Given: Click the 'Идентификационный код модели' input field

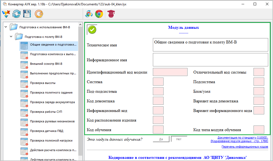Looking at the screenshot, I should tap(170, 72).
